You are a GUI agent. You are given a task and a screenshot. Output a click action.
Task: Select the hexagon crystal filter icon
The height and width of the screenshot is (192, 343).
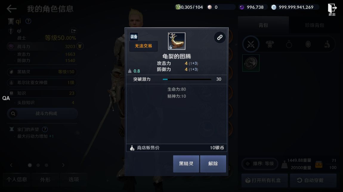[x=308, y=45]
